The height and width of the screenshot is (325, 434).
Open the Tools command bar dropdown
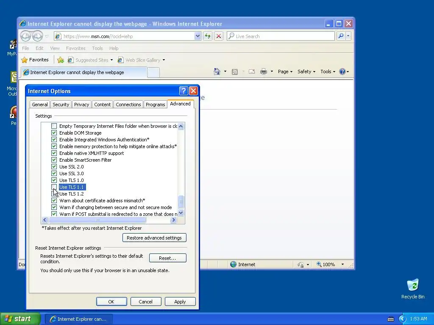[328, 72]
